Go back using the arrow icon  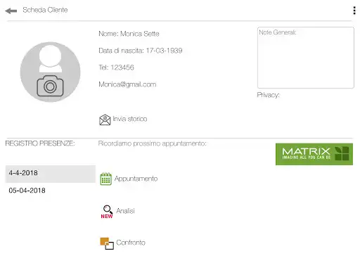[11, 11]
